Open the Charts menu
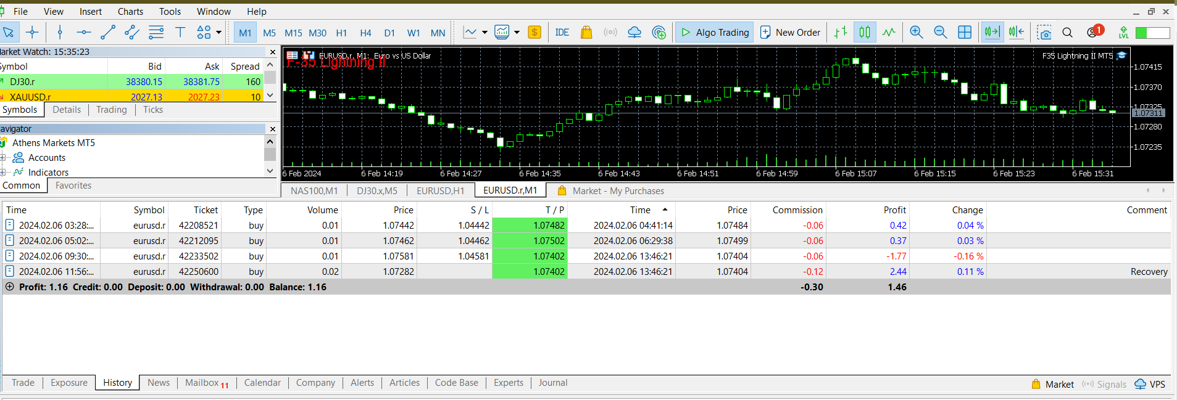This screenshot has width=1177, height=400. coord(130,11)
